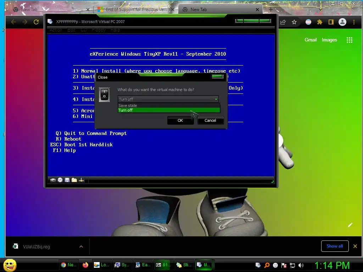Viewport: 363px width, 272px height.
Task: Open Chrome's three-dot menu
Action: point(354,22)
